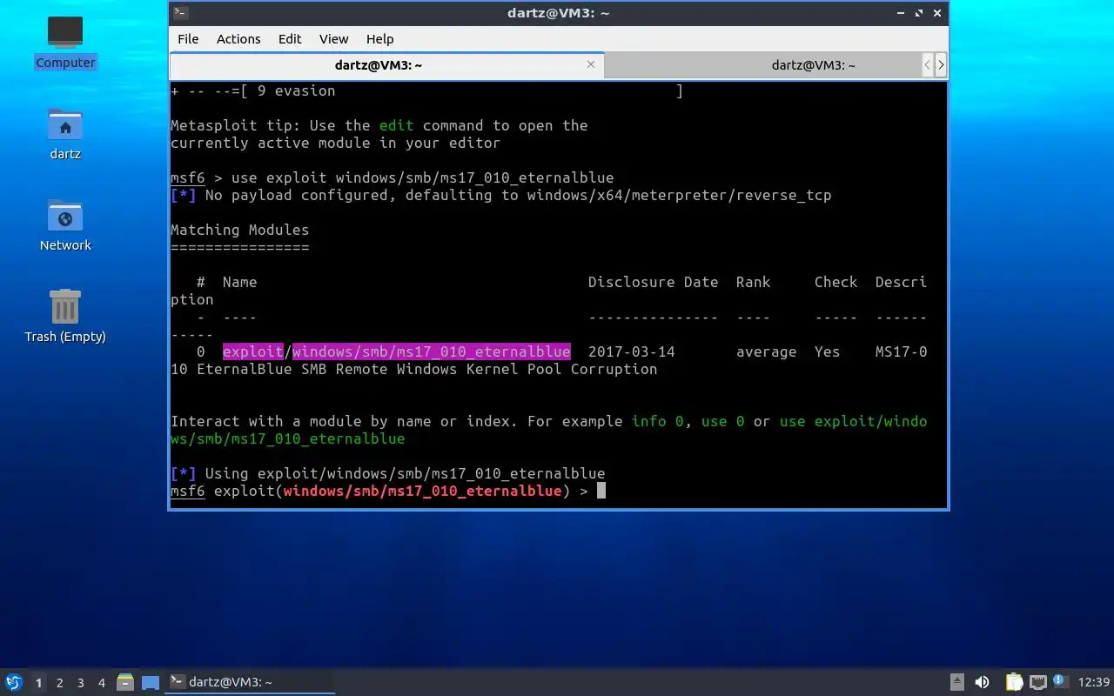This screenshot has width=1114, height=696.
Task: Click the 'average' rank value
Action: [x=767, y=351]
